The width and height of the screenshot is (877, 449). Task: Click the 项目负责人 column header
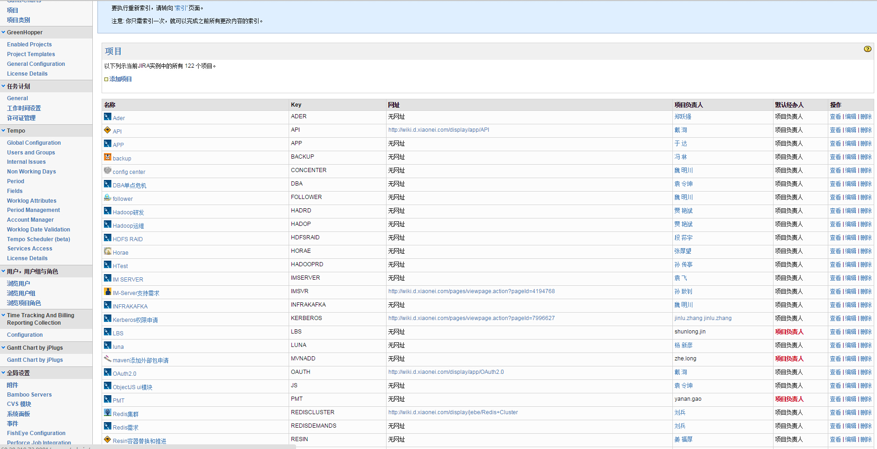(x=689, y=105)
